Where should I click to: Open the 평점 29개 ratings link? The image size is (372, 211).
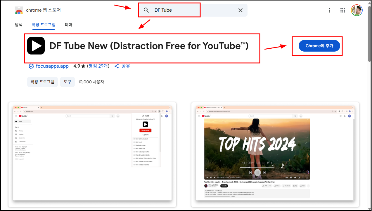point(99,66)
